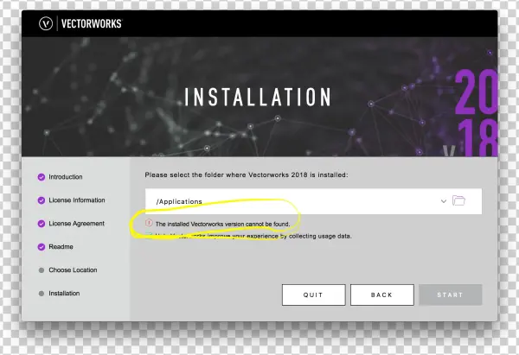Open folder browser icon beside path

(x=458, y=200)
